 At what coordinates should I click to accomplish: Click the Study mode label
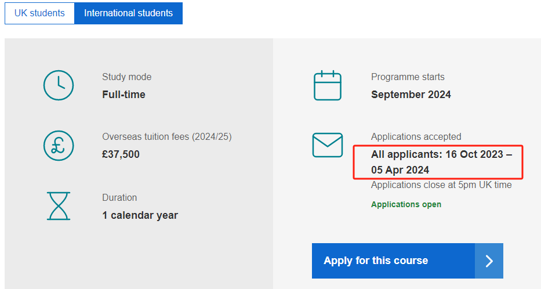click(x=126, y=77)
